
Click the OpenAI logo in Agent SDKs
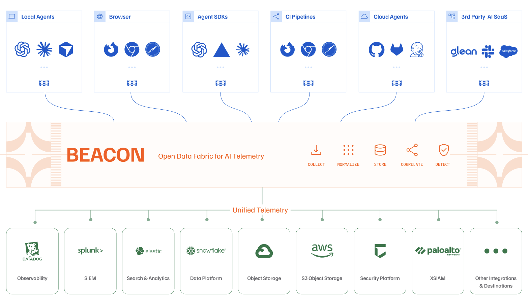199,49
